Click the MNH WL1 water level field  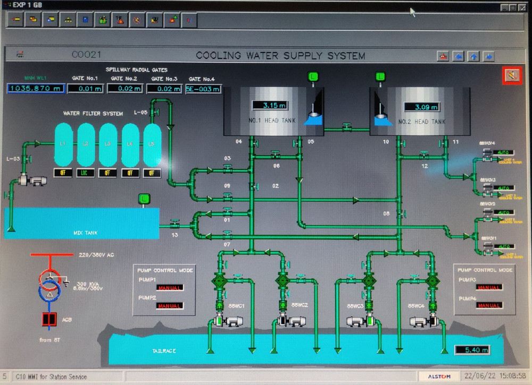[x=36, y=88]
